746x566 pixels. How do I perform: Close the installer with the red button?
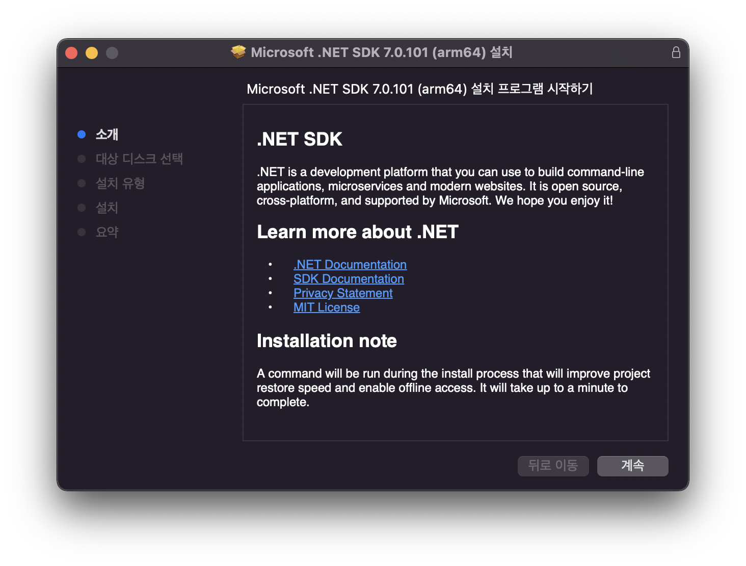71,53
